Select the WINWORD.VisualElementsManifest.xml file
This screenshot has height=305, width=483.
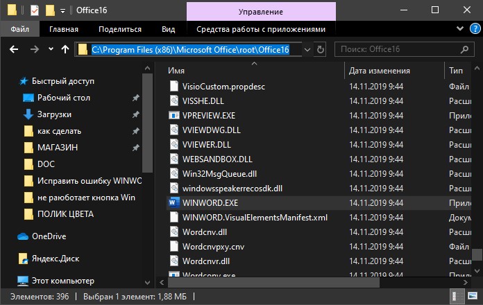tap(255, 218)
